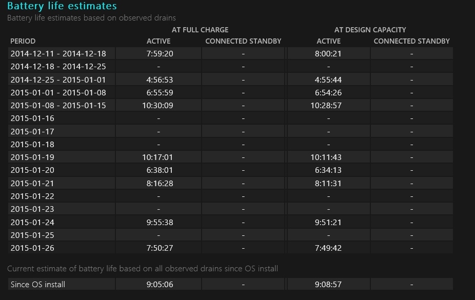Select the 6:55:59 full charge value

(x=159, y=93)
